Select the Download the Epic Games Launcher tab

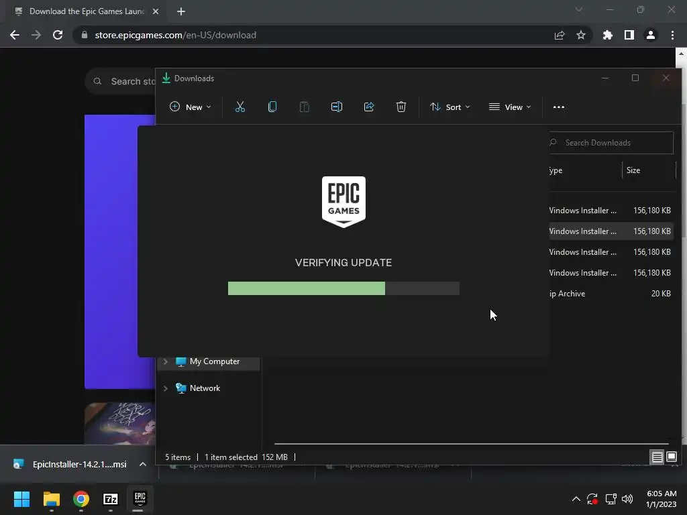[x=87, y=11]
